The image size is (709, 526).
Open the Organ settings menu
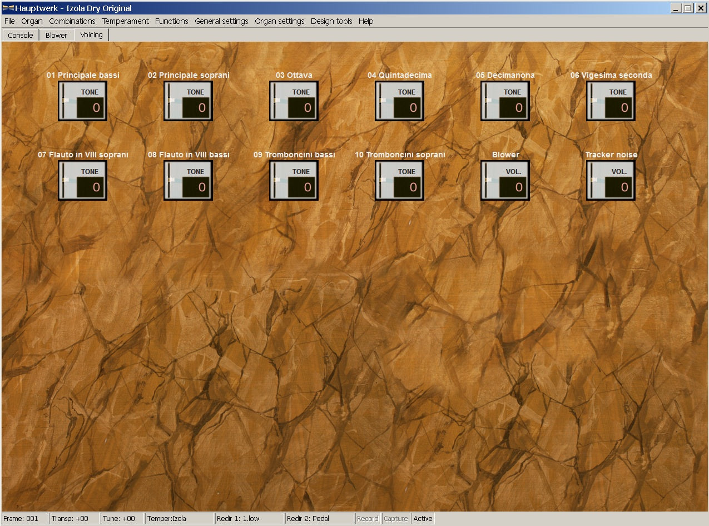[279, 21]
